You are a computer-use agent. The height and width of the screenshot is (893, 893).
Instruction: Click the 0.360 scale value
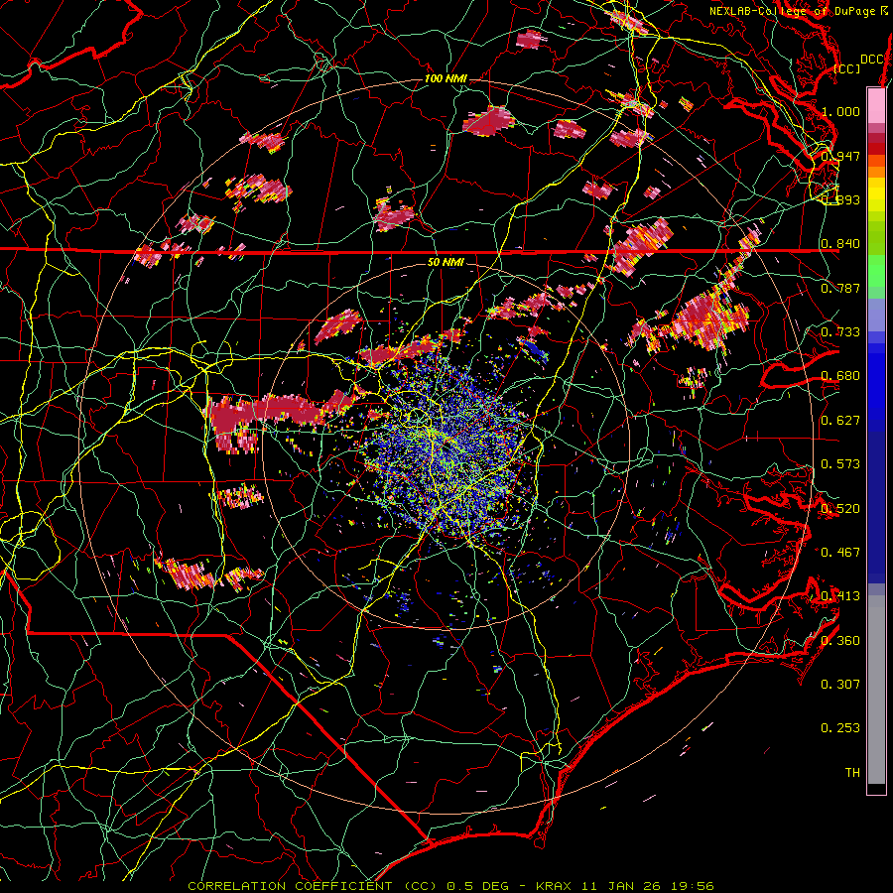click(x=840, y=641)
